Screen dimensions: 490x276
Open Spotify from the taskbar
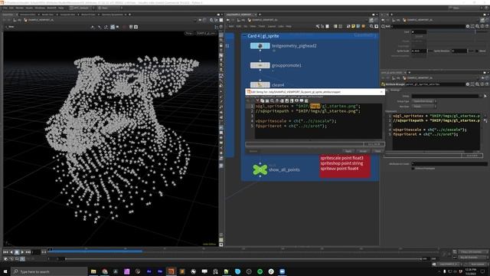pyautogui.click(x=260, y=271)
